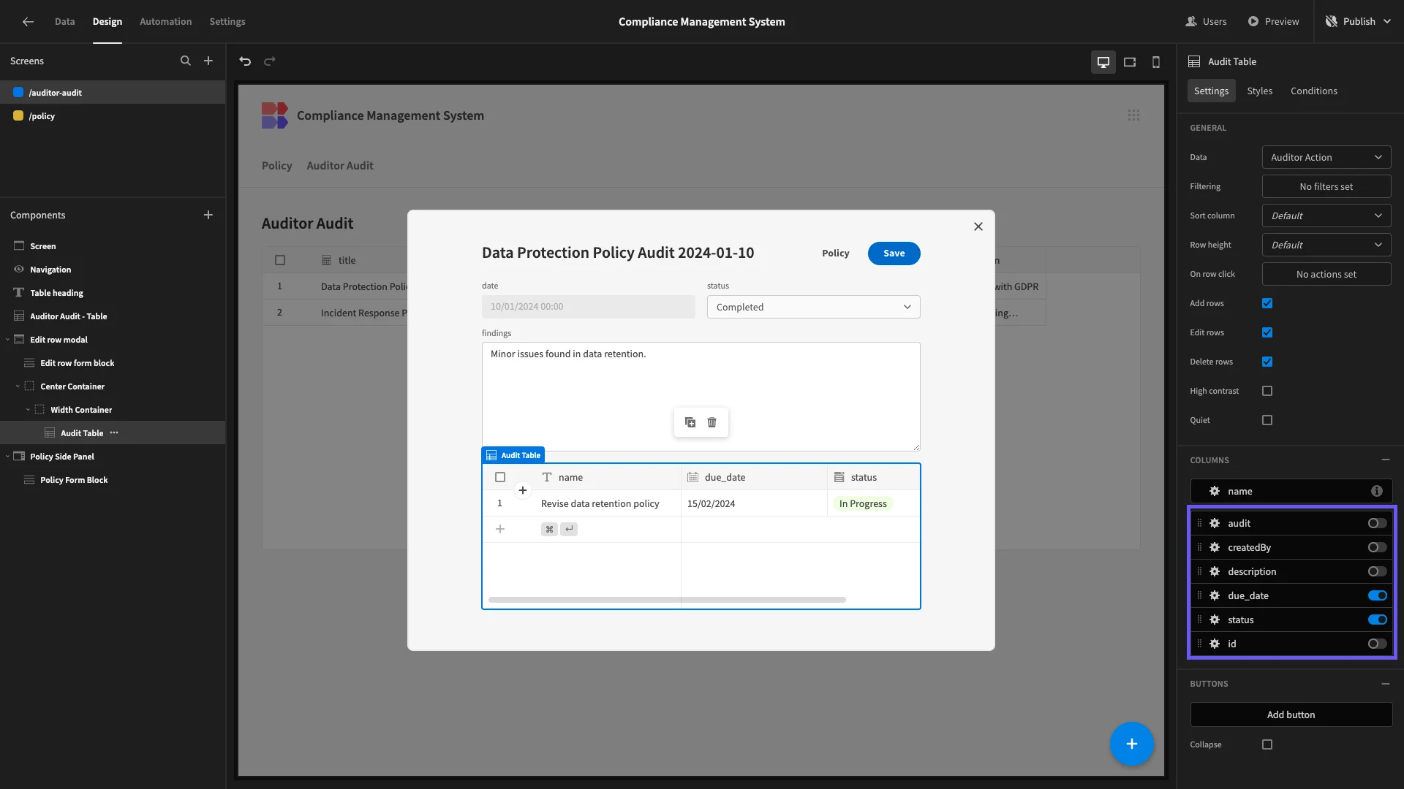Viewport: 1404px width, 789px height.
Task: Search screens with the magnifier icon
Action: (x=186, y=61)
